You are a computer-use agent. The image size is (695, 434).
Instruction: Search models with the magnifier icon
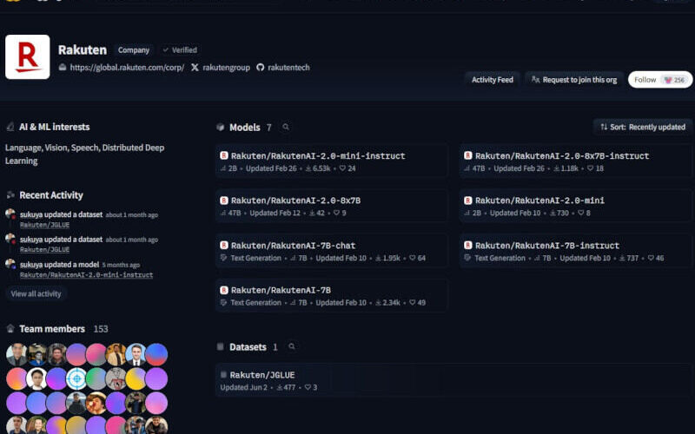(x=286, y=127)
